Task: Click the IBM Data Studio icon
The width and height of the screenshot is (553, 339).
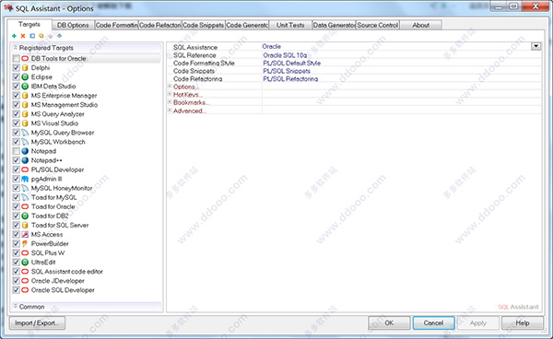Action: point(25,86)
